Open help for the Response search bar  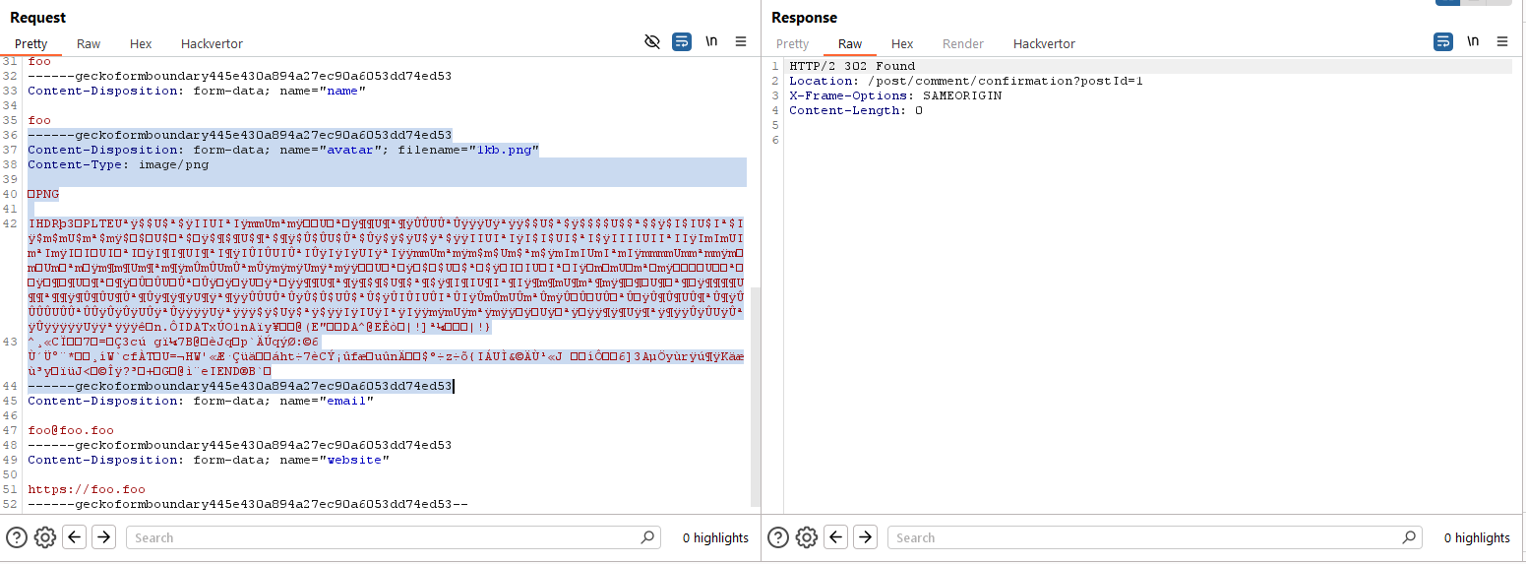point(778,537)
